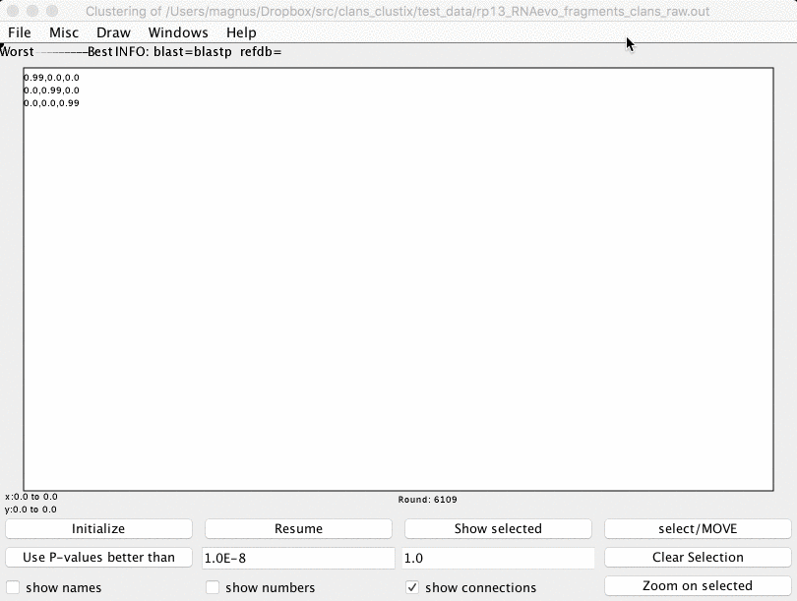Open the Misc menu
The height and width of the screenshot is (601, 797).
64,32
